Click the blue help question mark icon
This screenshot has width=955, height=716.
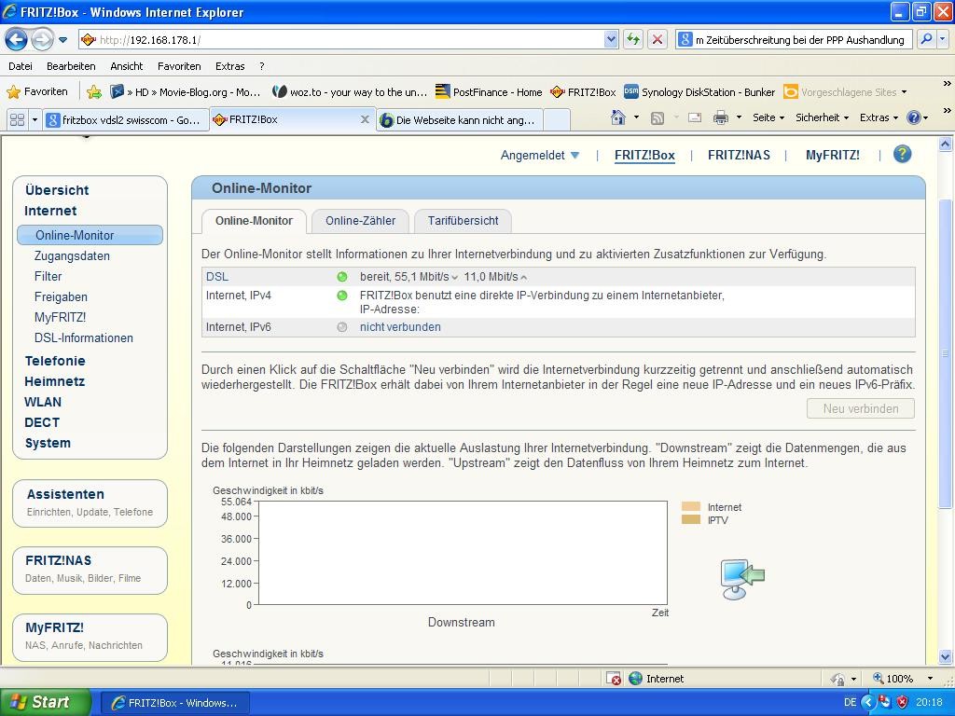point(902,155)
